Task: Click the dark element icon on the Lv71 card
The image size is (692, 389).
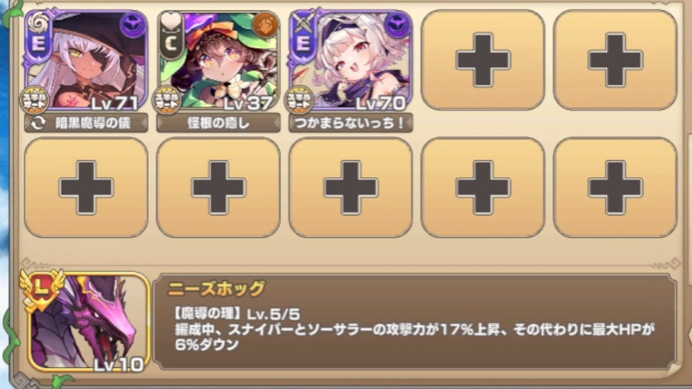Action: point(133,24)
